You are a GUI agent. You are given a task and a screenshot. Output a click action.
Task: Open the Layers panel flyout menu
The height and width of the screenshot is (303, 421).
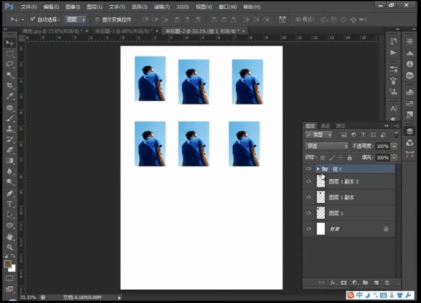pos(397,126)
